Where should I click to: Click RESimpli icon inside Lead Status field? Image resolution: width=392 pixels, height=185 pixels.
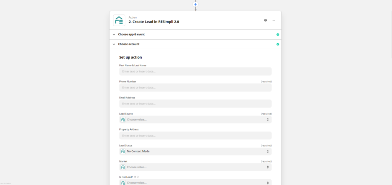123,151
